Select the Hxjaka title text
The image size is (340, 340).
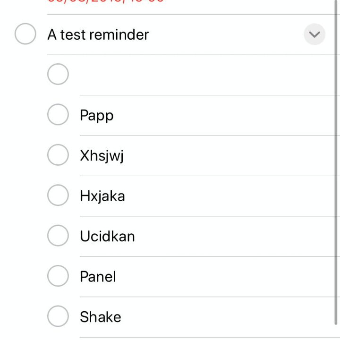102,196
